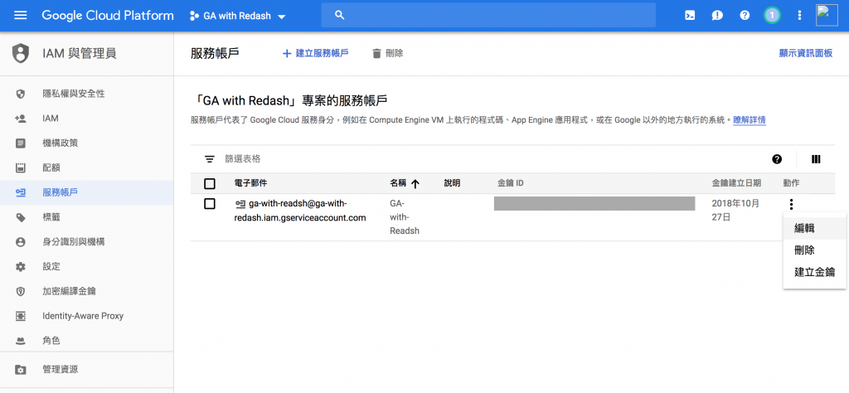Image resolution: width=849 pixels, height=393 pixels.
Task: Click the 2018年10月27日 date cell
Action: click(735, 211)
